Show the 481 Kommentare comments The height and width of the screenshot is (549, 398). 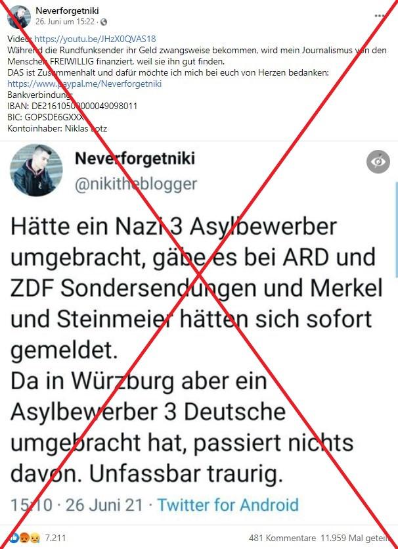click(282, 538)
